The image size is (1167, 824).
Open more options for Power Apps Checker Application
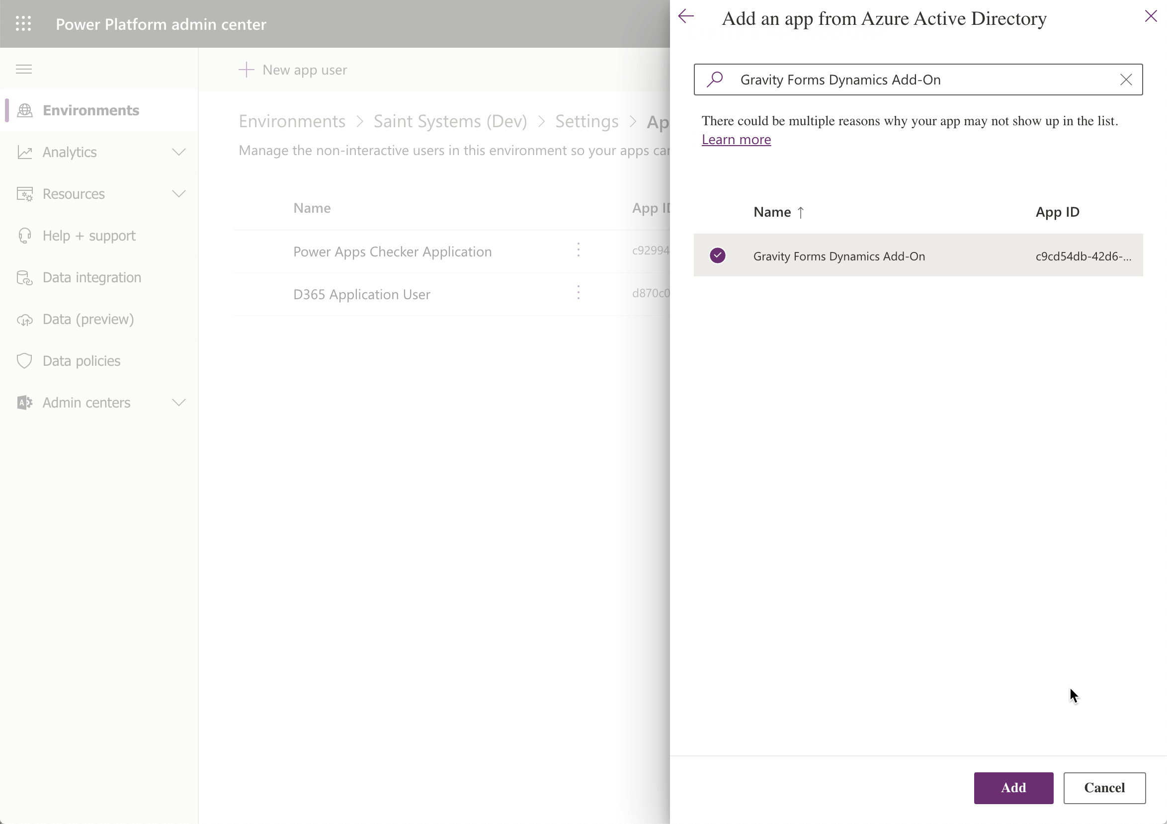click(579, 250)
